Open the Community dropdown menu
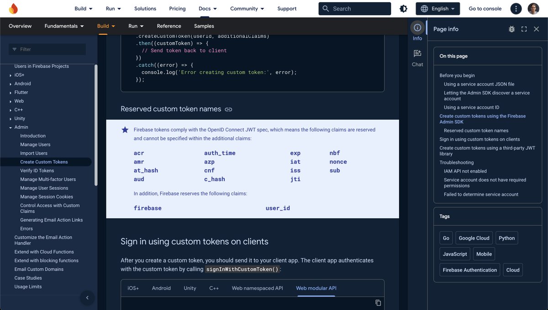548x310 pixels. click(x=247, y=9)
